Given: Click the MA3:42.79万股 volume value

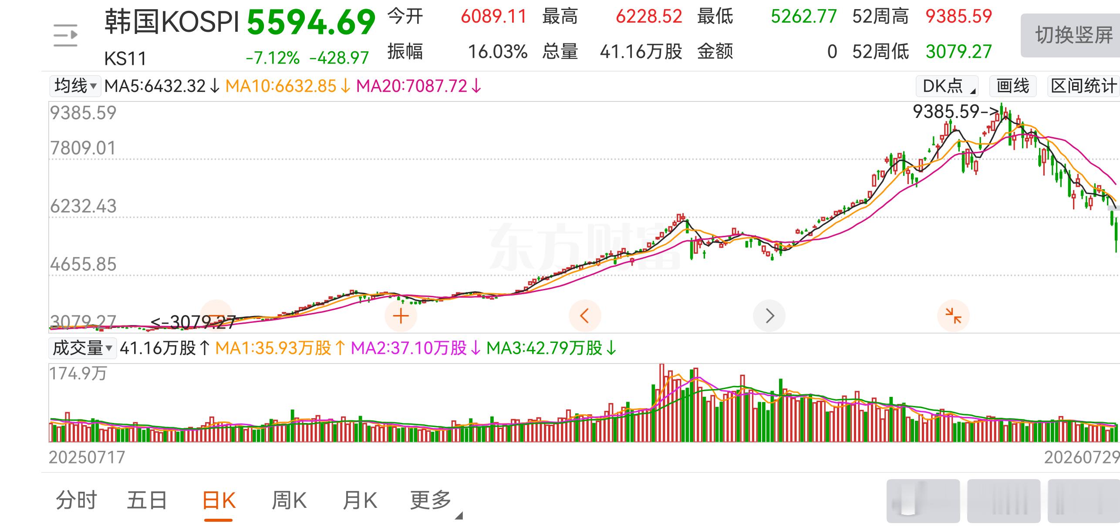Looking at the screenshot, I should (551, 348).
